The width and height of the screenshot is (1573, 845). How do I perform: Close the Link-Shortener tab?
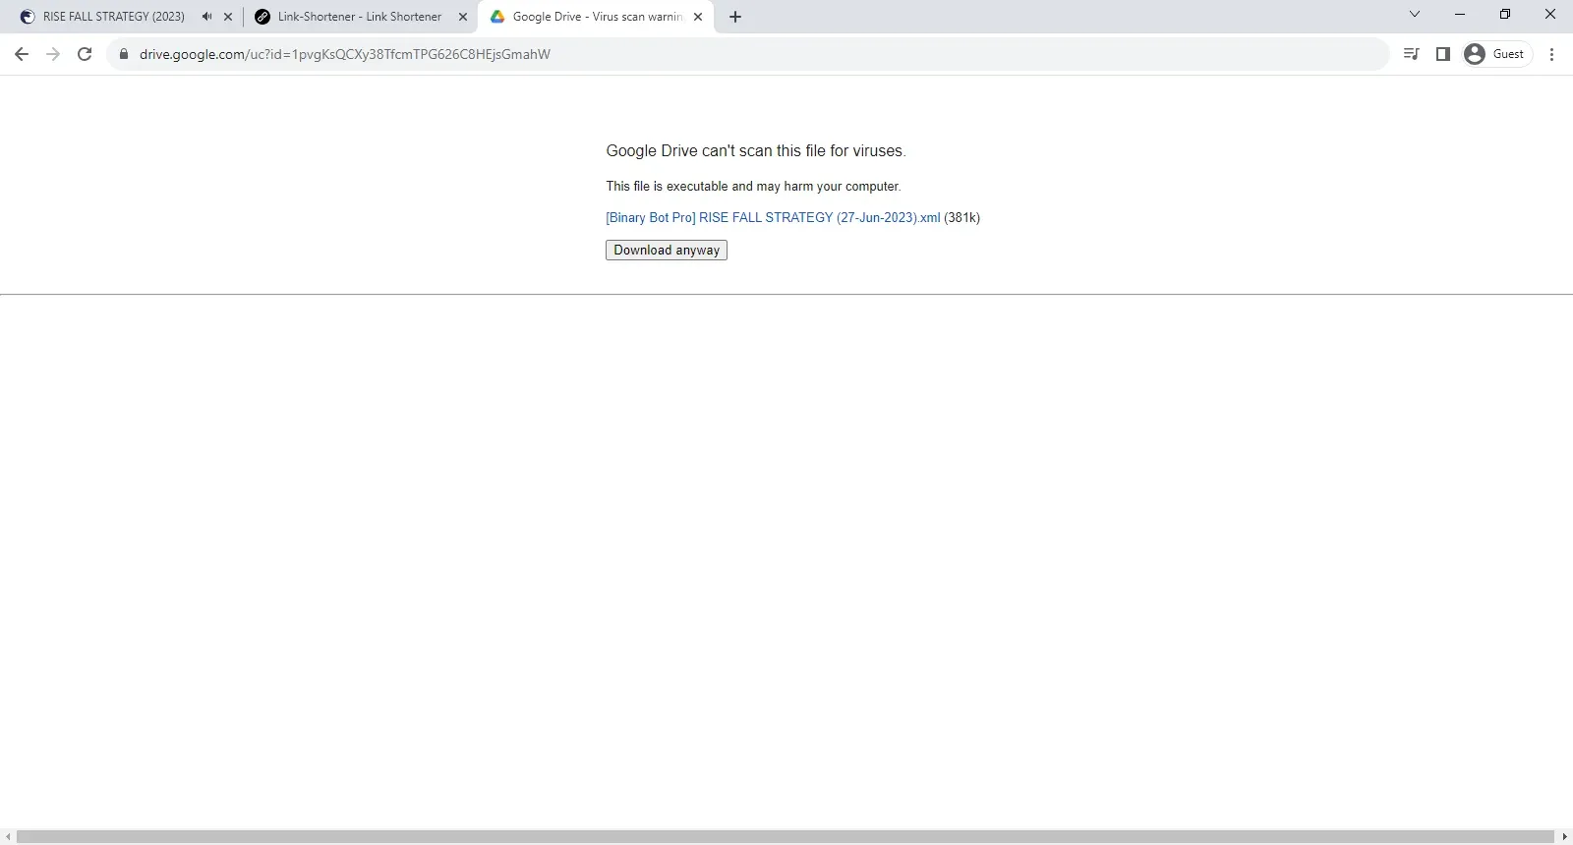(x=463, y=17)
